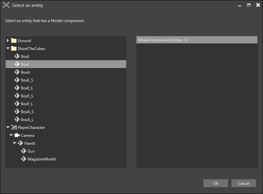Collapse the ShootTheCubes folder
263x194 pixels.
pyautogui.click(x=8, y=49)
